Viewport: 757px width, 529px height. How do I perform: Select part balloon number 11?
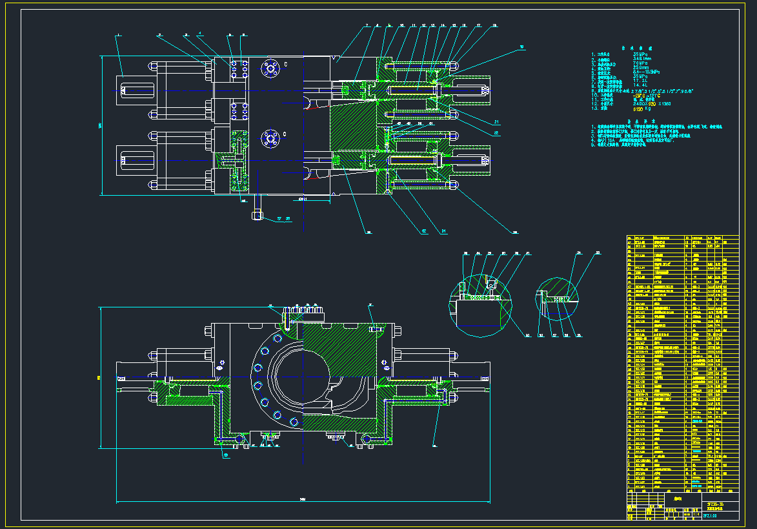(x=414, y=26)
